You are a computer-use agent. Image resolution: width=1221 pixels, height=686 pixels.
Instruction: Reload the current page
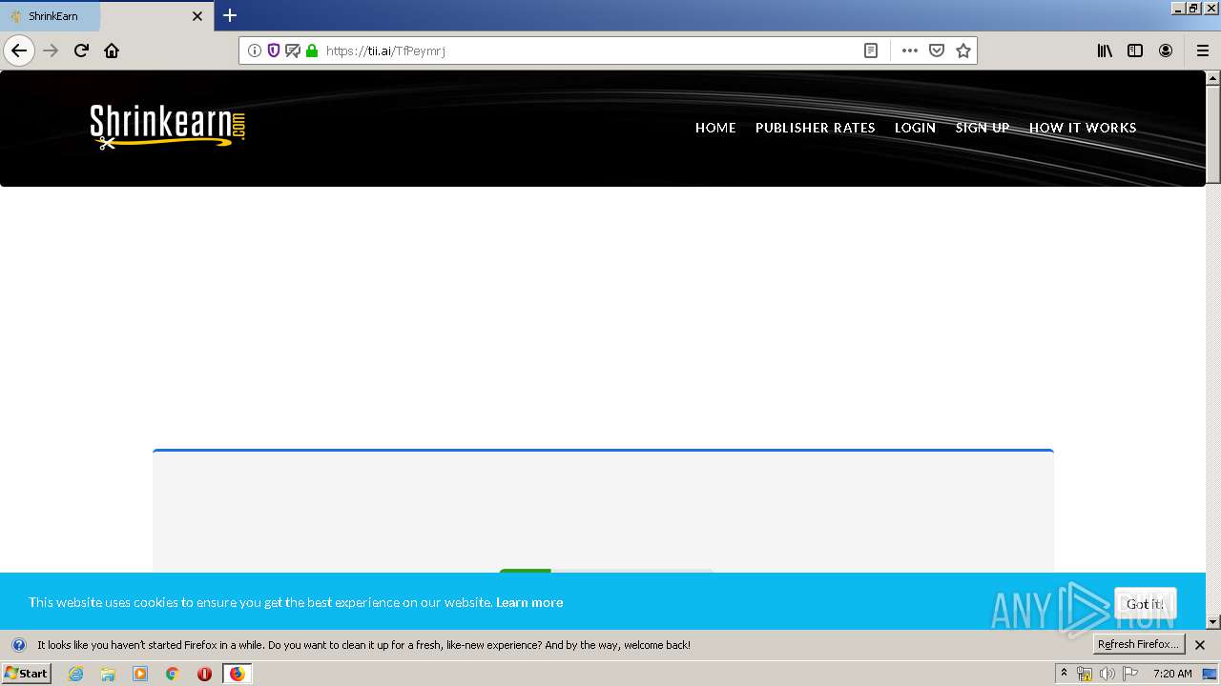coord(81,50)
